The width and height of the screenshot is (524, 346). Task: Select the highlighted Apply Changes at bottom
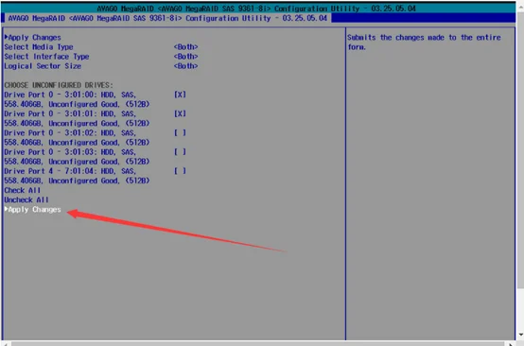pyautogui.click(x=33, y=210)
